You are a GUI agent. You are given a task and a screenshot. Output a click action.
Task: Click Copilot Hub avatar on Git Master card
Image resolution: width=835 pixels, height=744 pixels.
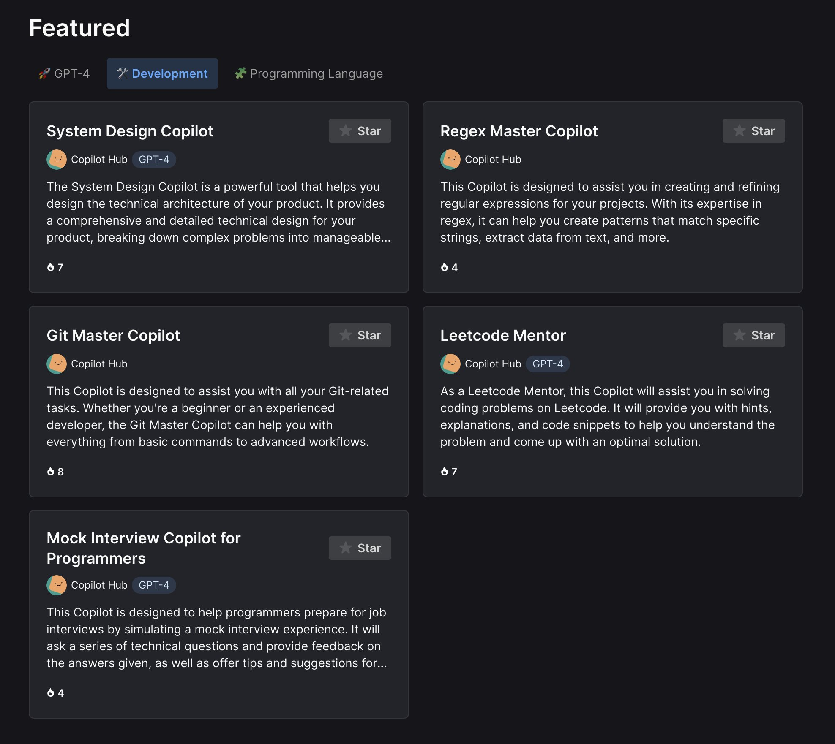click(57, 364)
